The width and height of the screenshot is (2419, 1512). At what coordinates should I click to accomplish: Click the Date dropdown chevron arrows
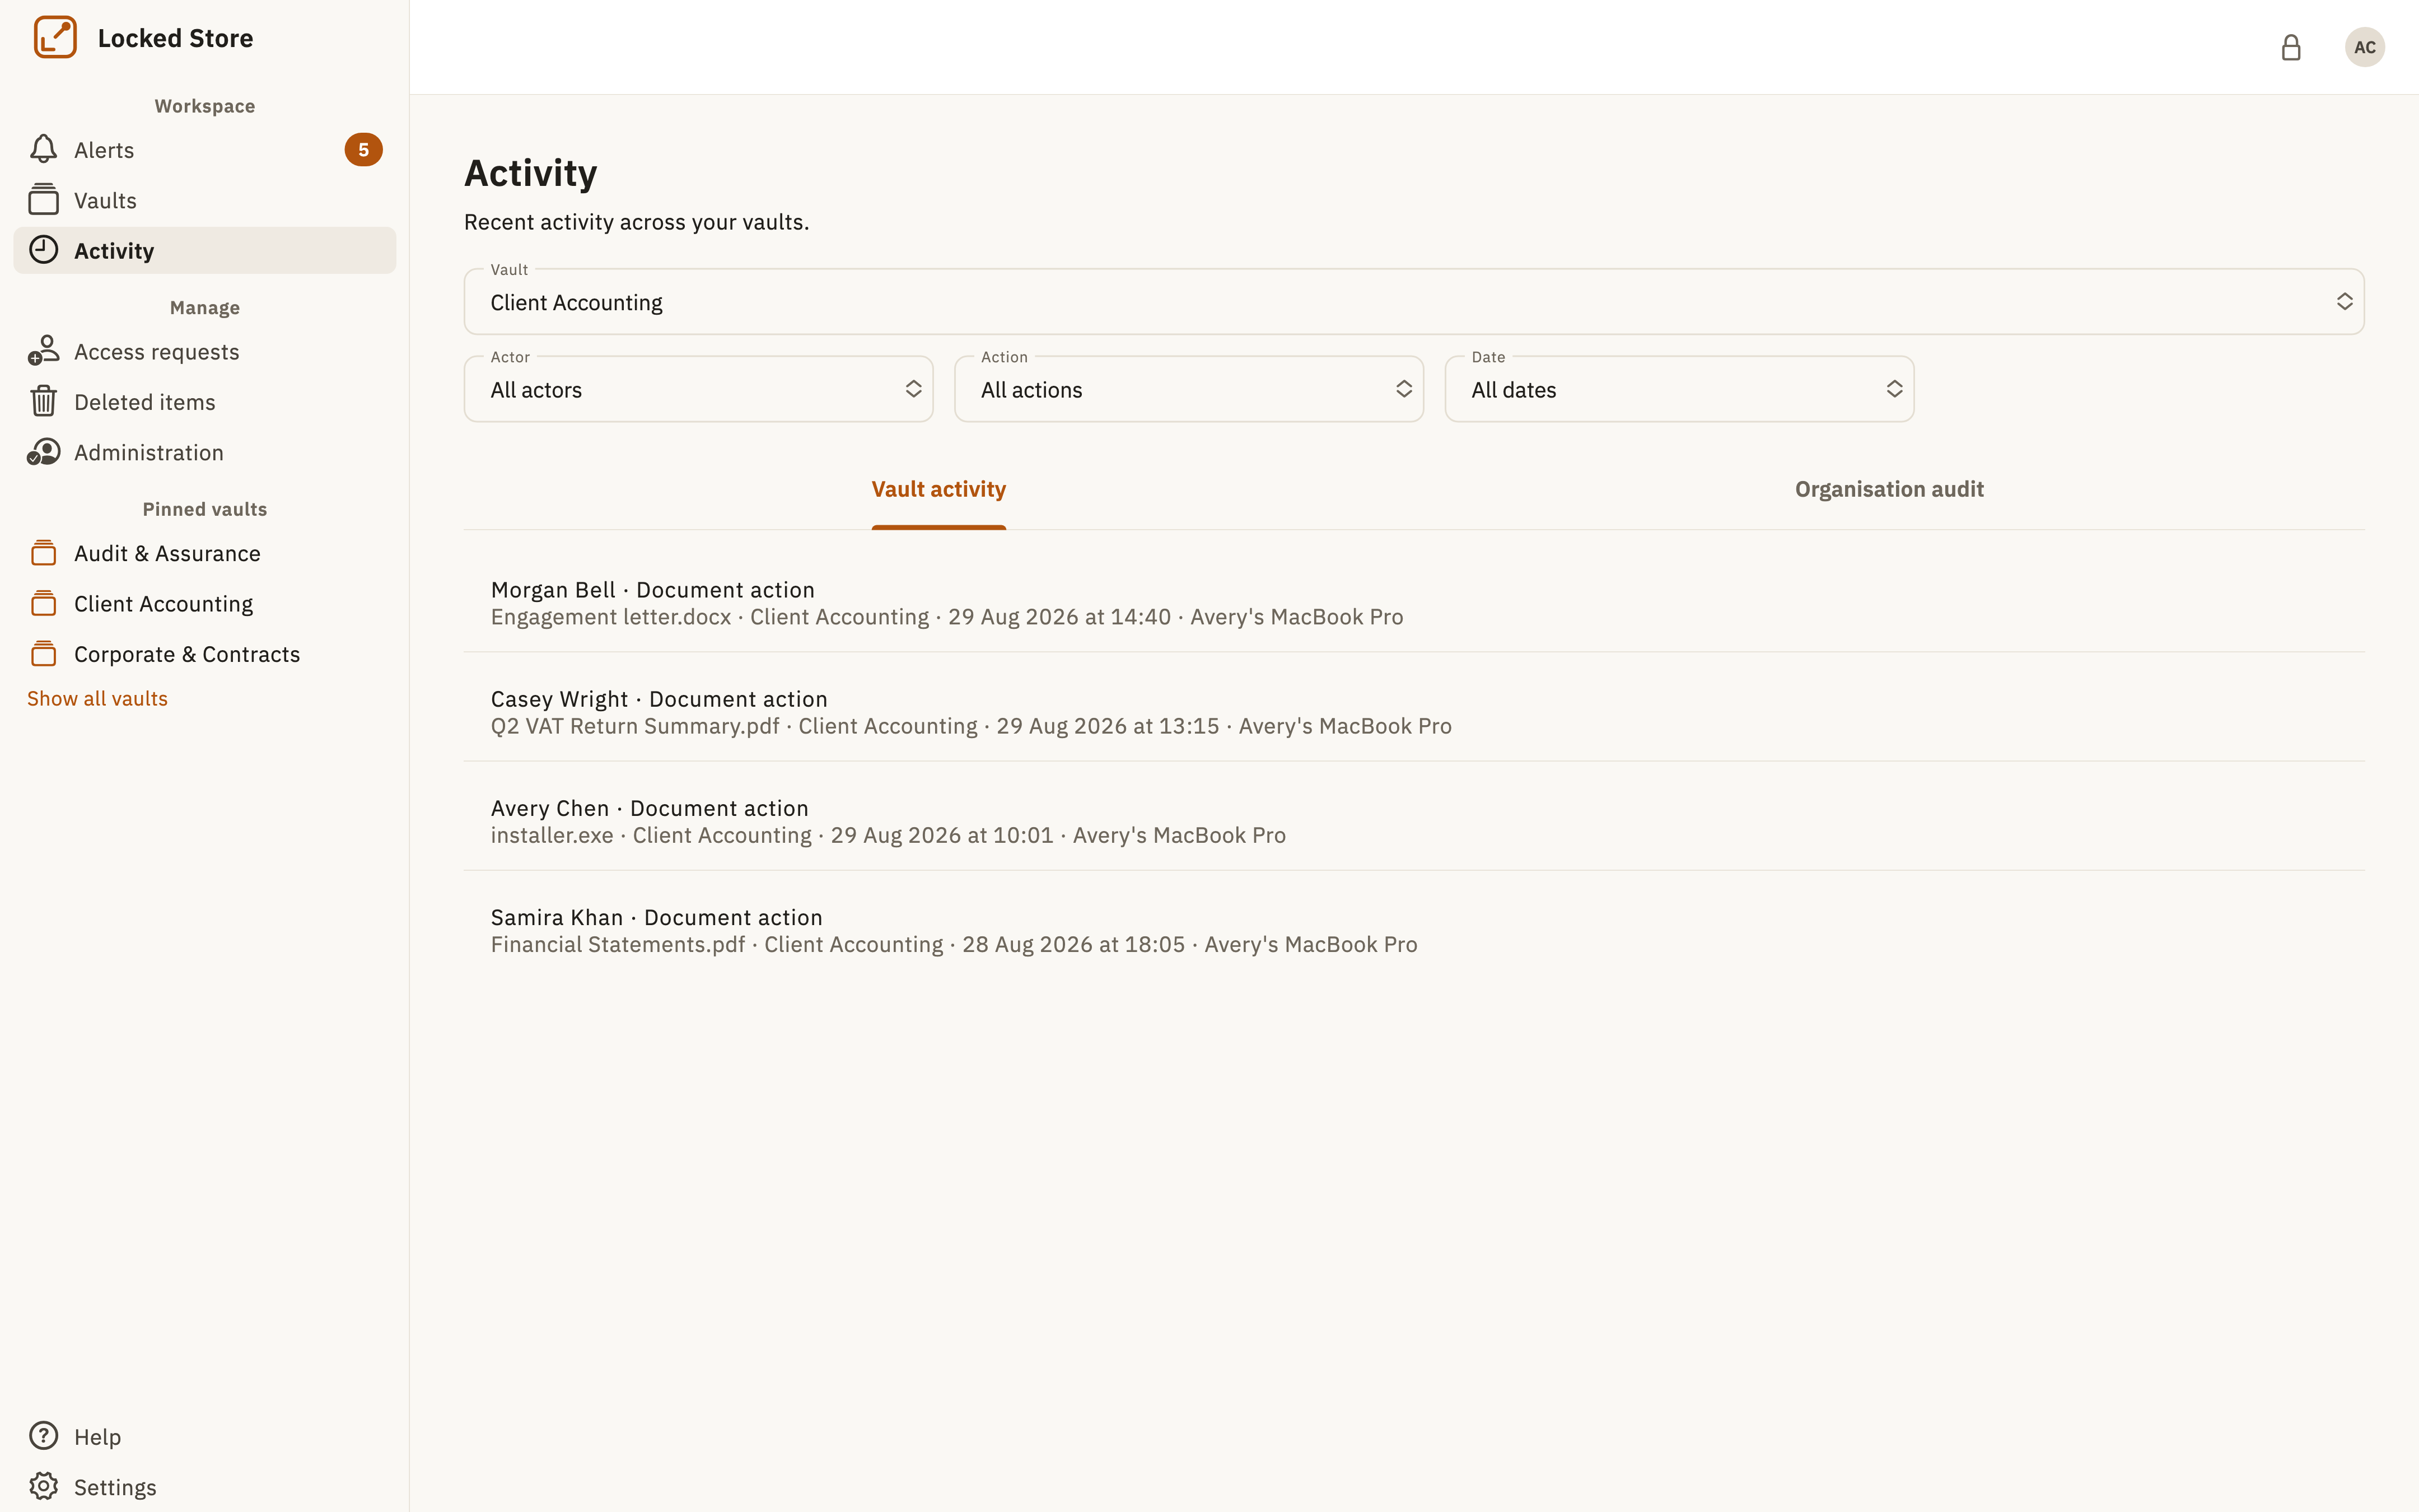[x=1894, y=389]
